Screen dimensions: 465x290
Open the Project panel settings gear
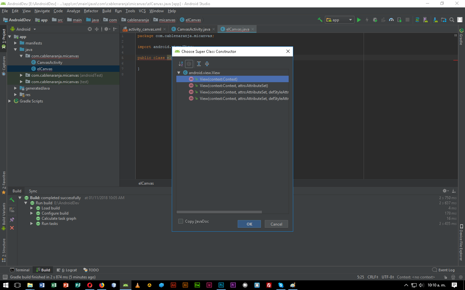click(107, 29)
